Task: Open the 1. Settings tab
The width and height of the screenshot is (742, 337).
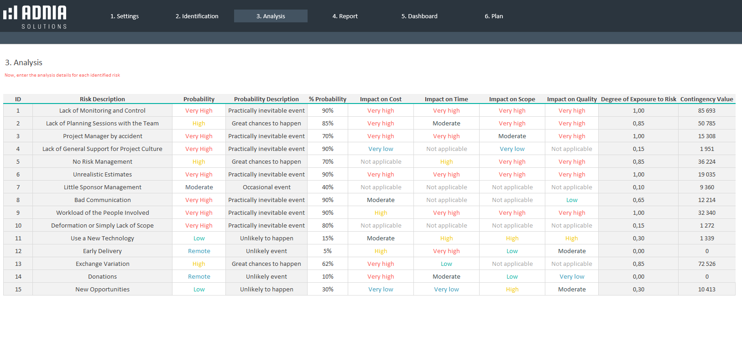Action: coord(125,16)
